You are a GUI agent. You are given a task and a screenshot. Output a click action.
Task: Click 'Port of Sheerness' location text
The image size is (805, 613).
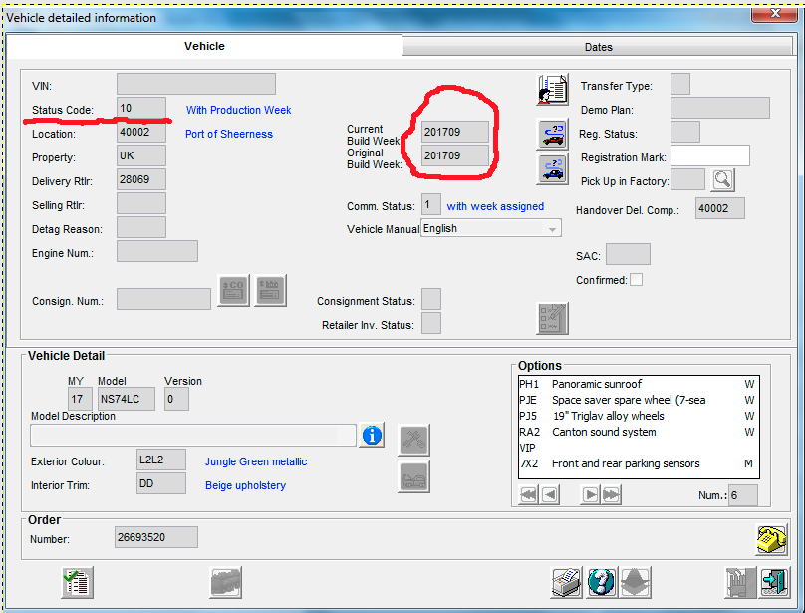pos(229,134)
